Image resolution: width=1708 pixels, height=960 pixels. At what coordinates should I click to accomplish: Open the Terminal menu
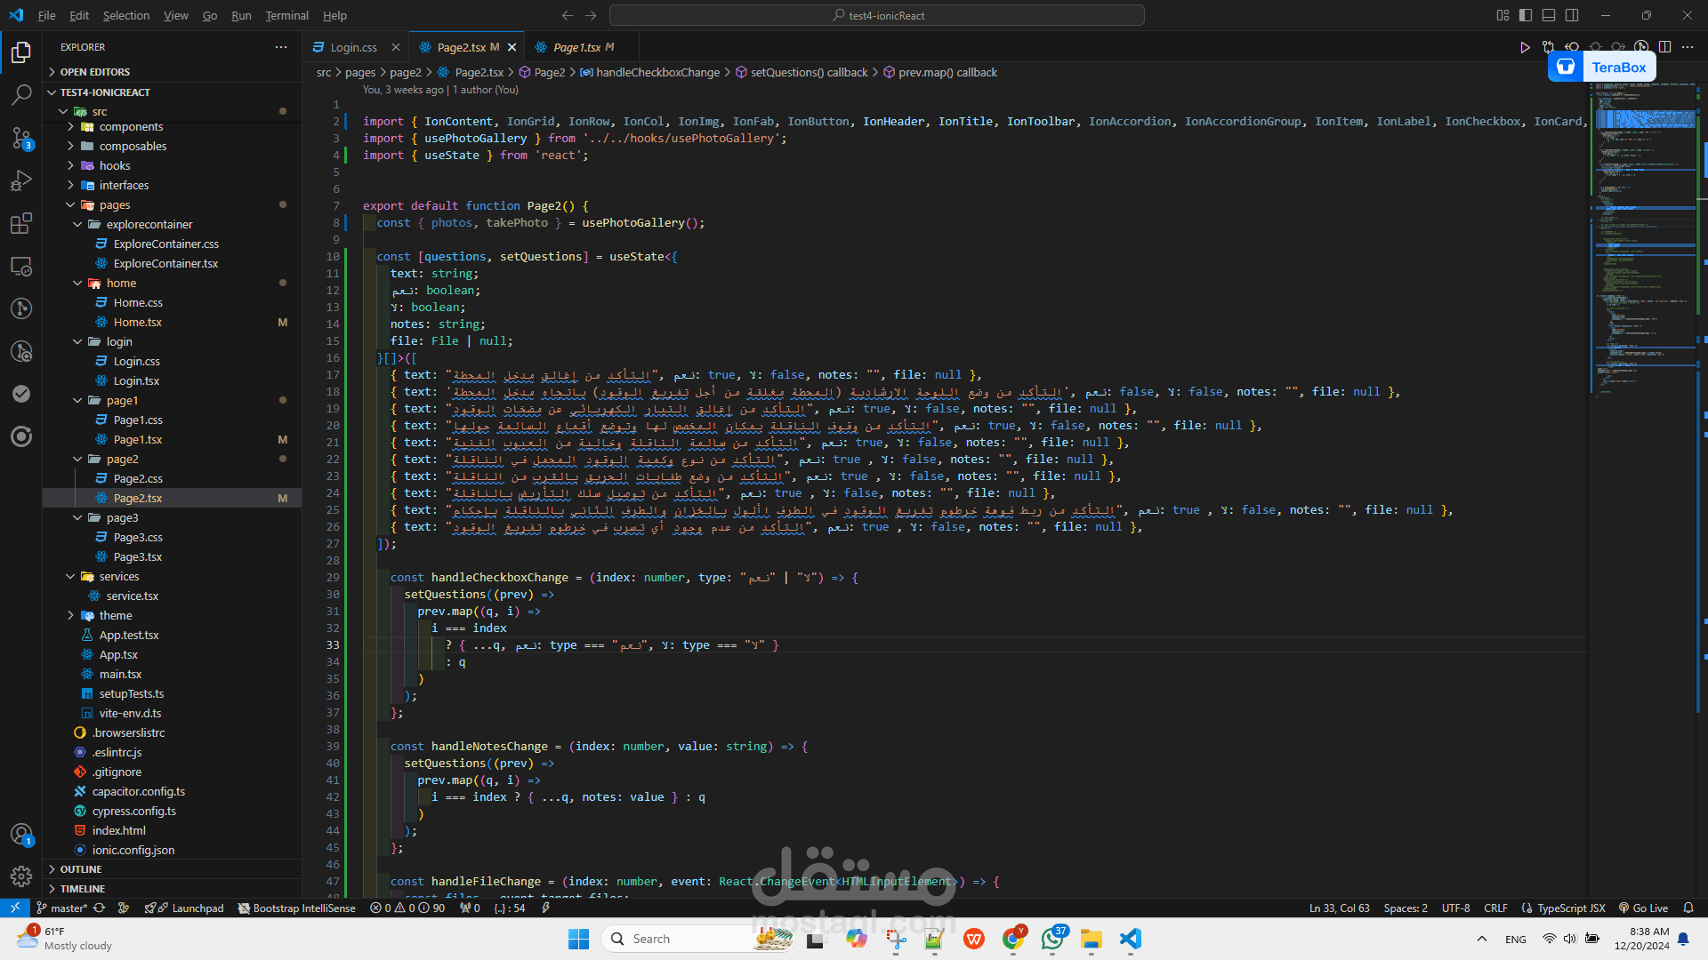coord(286,15)
